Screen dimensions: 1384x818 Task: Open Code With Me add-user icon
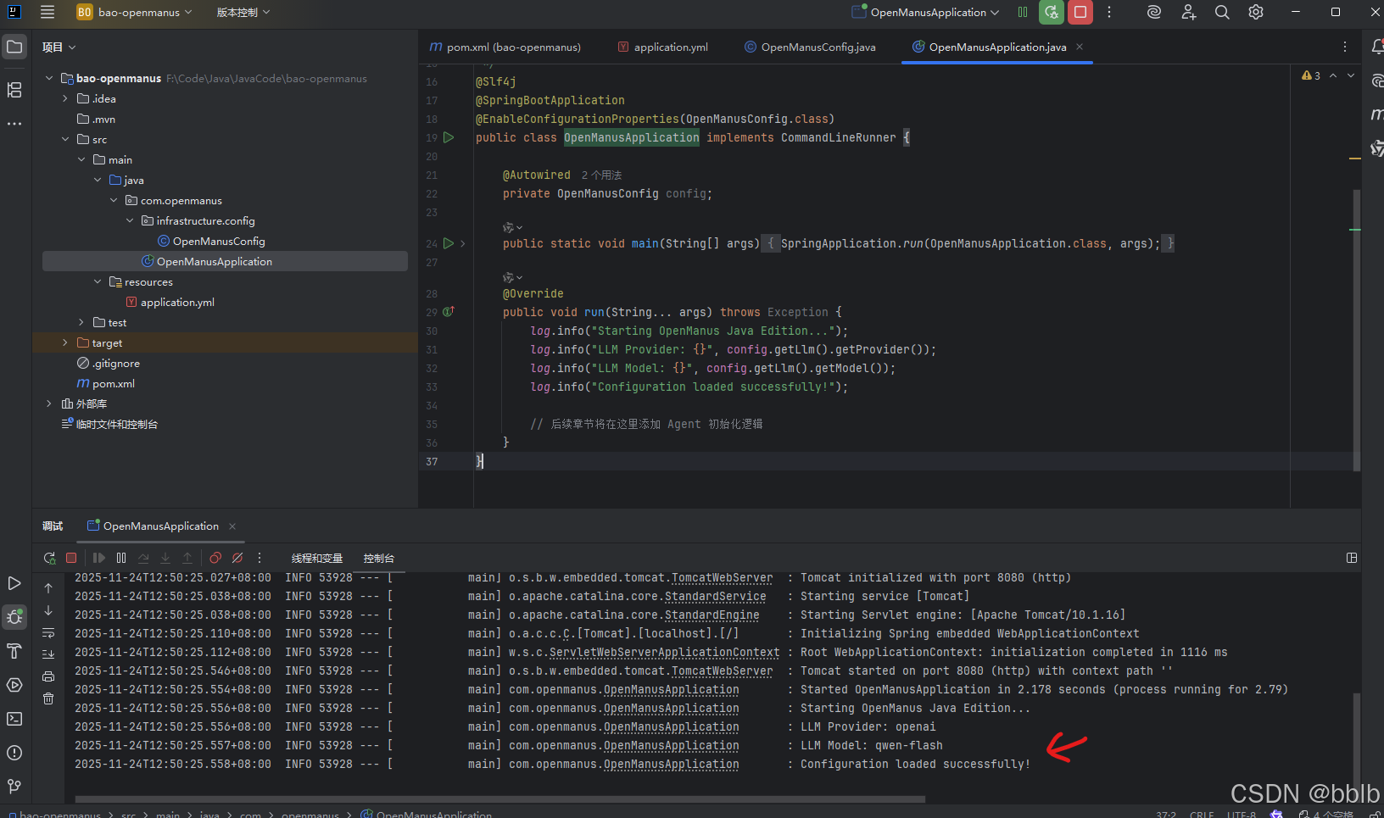(1188, 12)
